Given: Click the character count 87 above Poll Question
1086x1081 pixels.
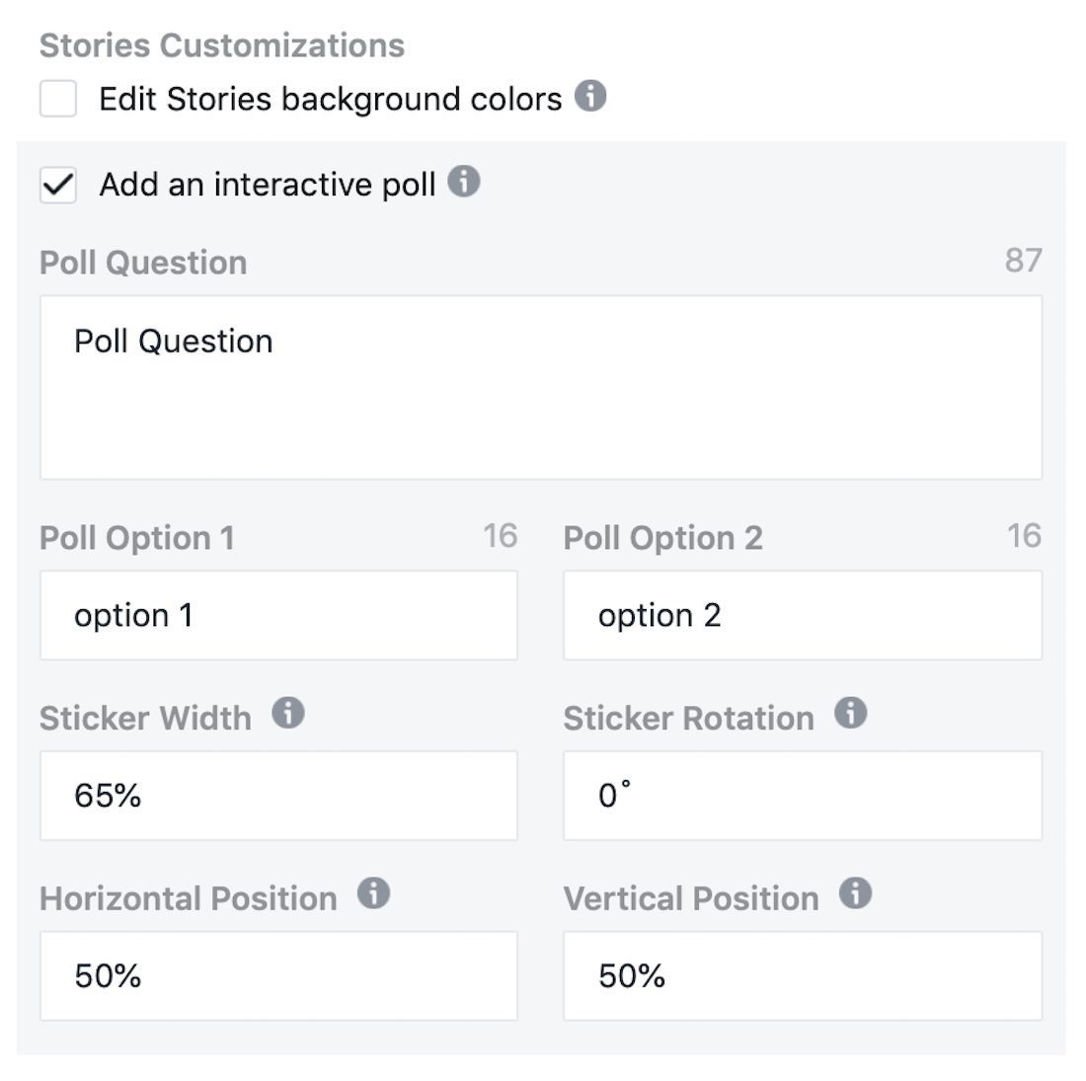Looking at the screenshot, I should (x=1030, y=261).
